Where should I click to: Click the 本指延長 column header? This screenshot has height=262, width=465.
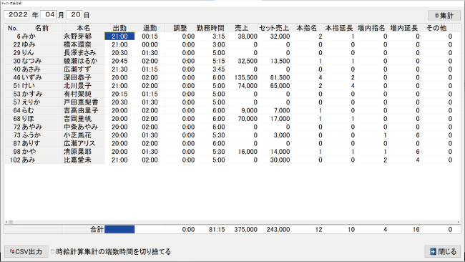click(x=339, y=28)
